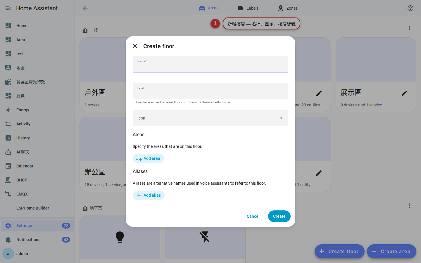Click the Create floor floating button
This screenshot has height=263, width=421.
339,251
